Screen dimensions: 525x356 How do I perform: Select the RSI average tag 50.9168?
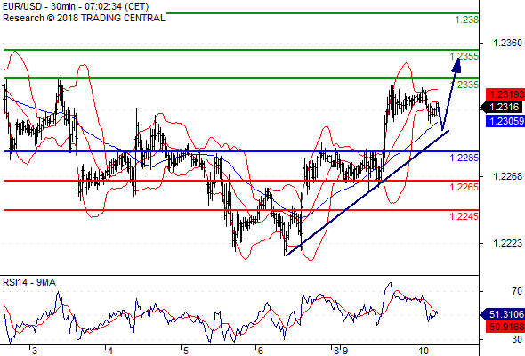(505, 327)
